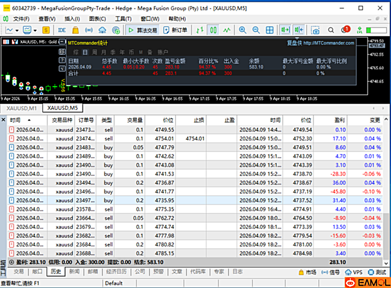391x288 pixels.
Task: Open the second toolbar dropdown arrow beside chart type
Action: coord(35,30)
